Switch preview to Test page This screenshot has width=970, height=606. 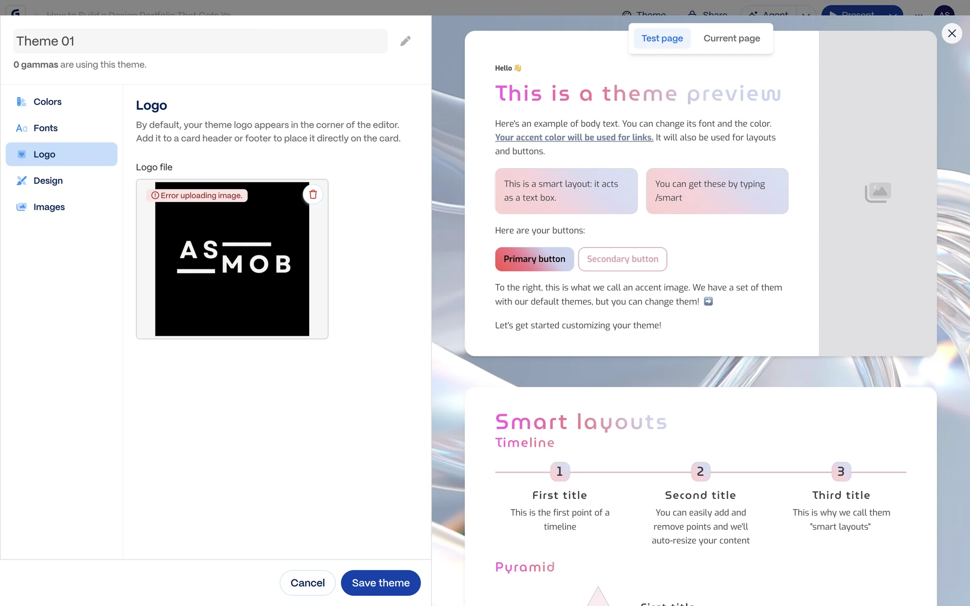click(x=662, y=38)
